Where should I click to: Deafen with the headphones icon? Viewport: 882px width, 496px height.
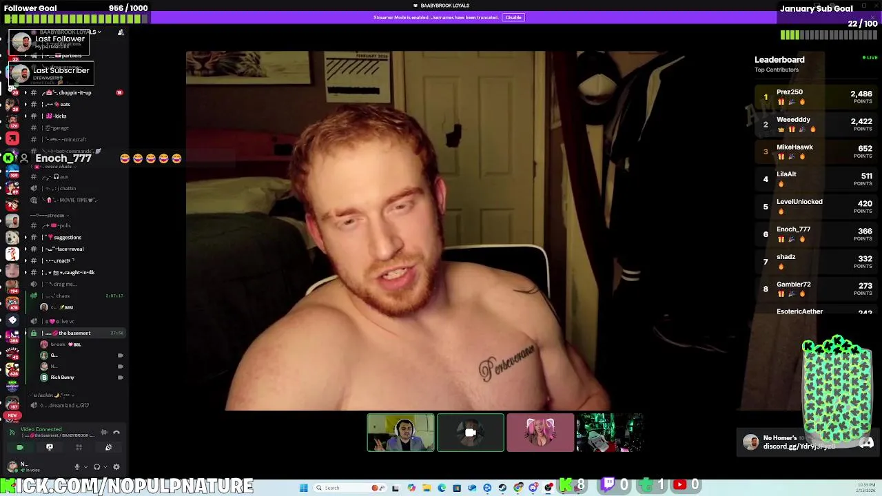(96, 466)
